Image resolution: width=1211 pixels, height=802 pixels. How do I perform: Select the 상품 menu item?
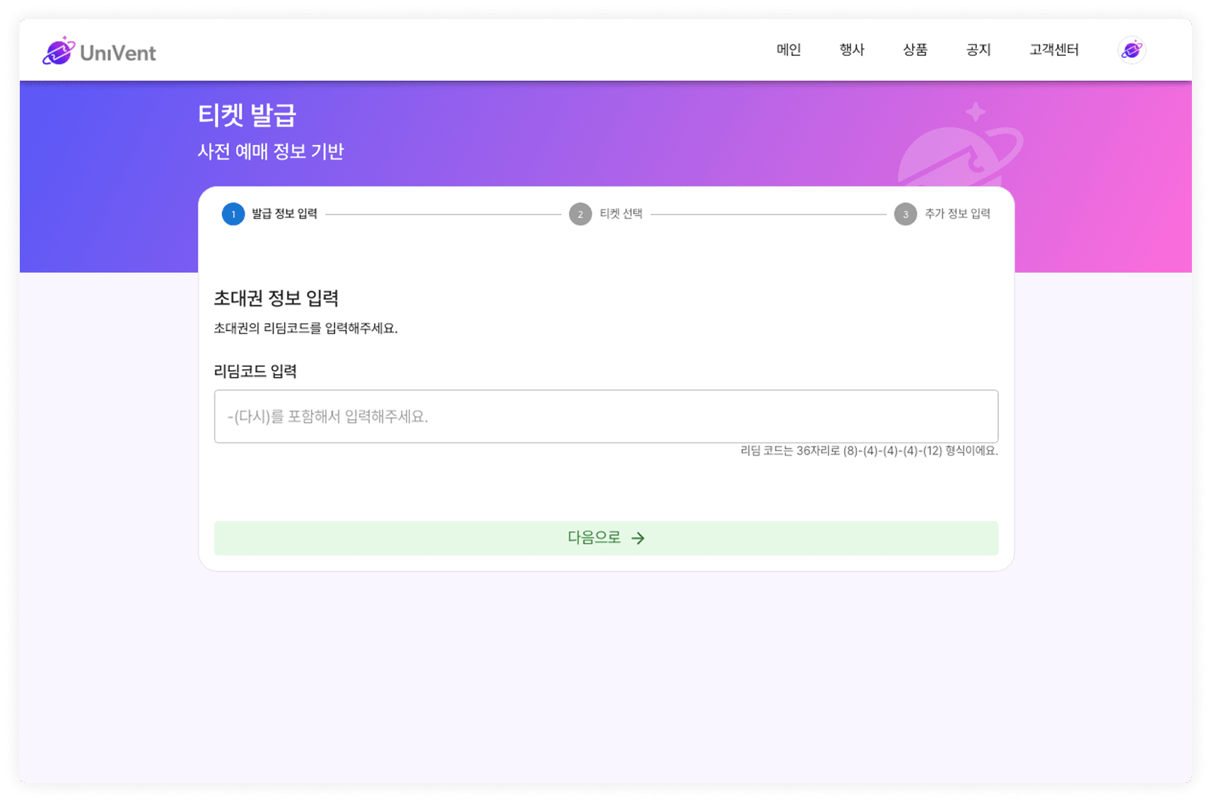915,50
